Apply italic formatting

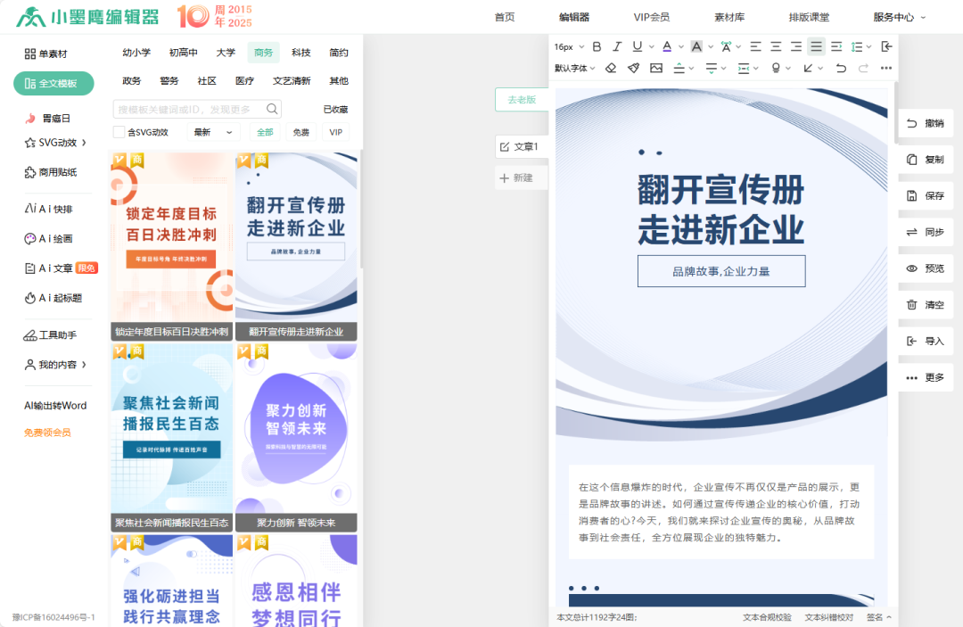tap(617, 45)
